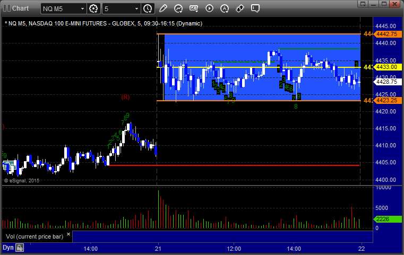Open the chart settings gear menu

pos(93,8)
